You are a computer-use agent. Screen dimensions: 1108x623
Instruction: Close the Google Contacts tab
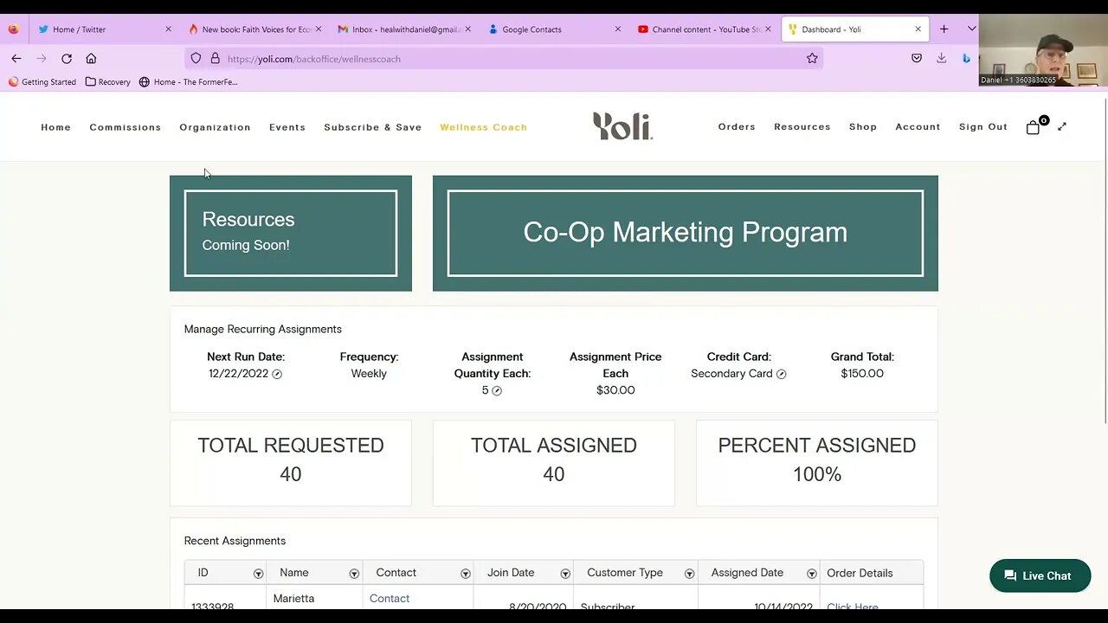[x=617, y=29]
